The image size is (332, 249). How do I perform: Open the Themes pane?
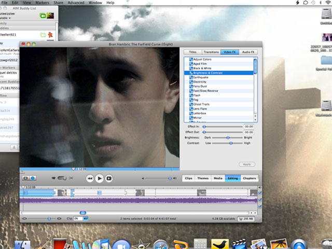tap(203, 178)
